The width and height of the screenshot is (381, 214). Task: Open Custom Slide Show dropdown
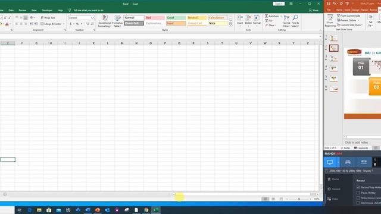[350, 25]
